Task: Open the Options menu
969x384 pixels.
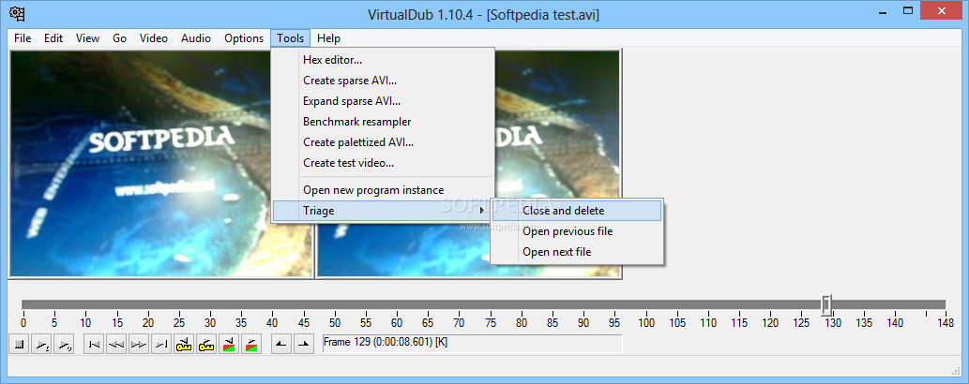Action: click(244, 38)
